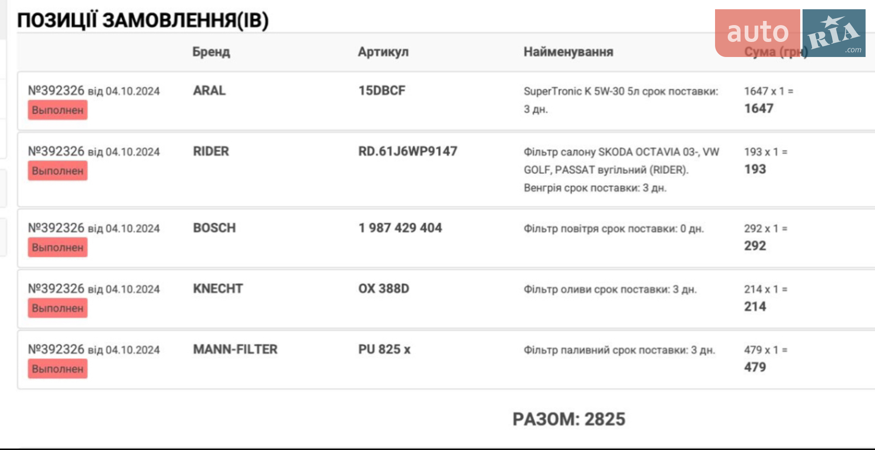This screenshot has height=450, width=875.
Task: Click article number RD.61J6WP9147
Action: (x=408, y=151)
